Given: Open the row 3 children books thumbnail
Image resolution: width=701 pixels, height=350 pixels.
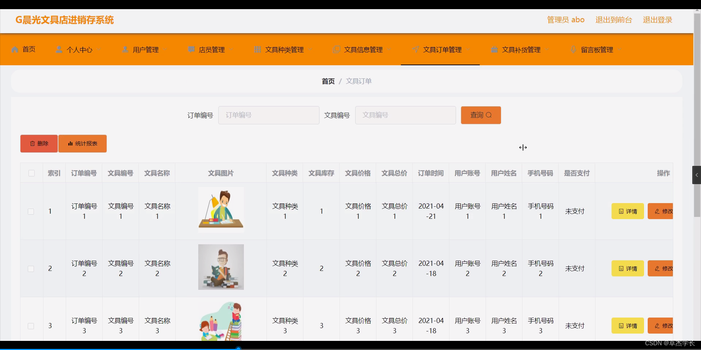Looking at the screenshot, I should click(x=221, y=321).
